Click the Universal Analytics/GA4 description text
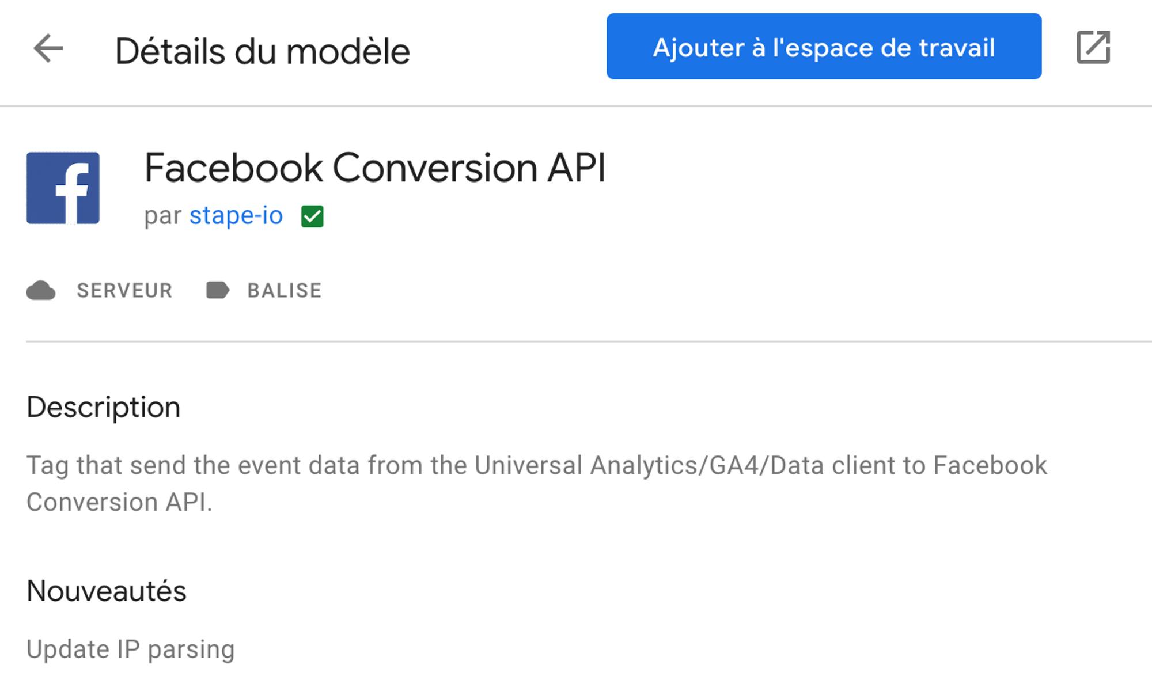The image size is (1152, 699). coord(617,465)
